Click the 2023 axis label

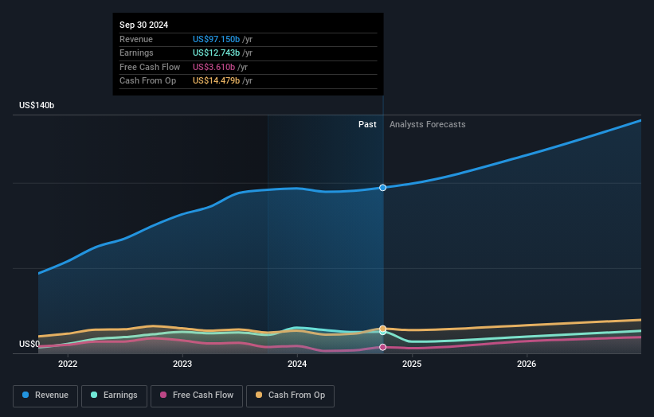(x=182, y=364)
